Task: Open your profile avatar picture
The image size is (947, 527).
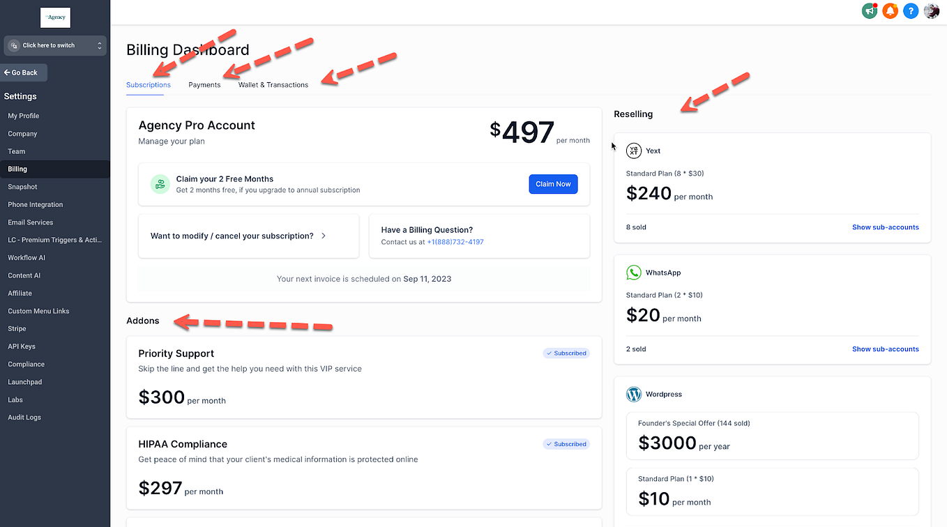Action: [932, 11]
